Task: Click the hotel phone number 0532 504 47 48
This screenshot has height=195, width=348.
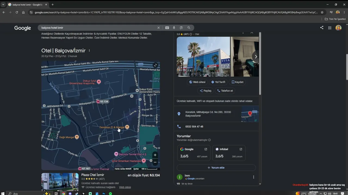Action: coord(194,126)
